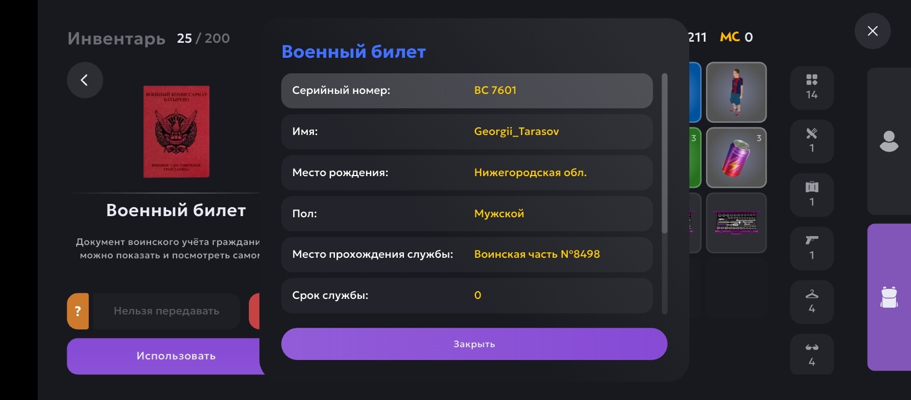Viewport: 911px width, 400px height.
Task: Click the Место прохождения службы row
Action: (467, 254)
